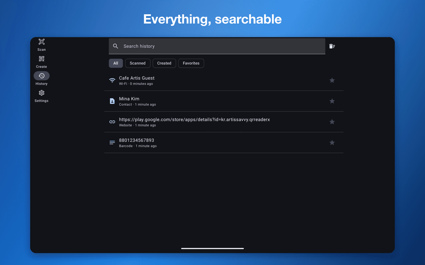Filter history by Scanned
This screenshot has width=425, height=265.
tap(138, 63)
